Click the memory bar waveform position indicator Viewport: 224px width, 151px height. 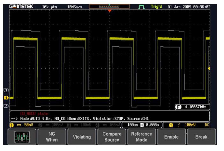coord(109,6)
